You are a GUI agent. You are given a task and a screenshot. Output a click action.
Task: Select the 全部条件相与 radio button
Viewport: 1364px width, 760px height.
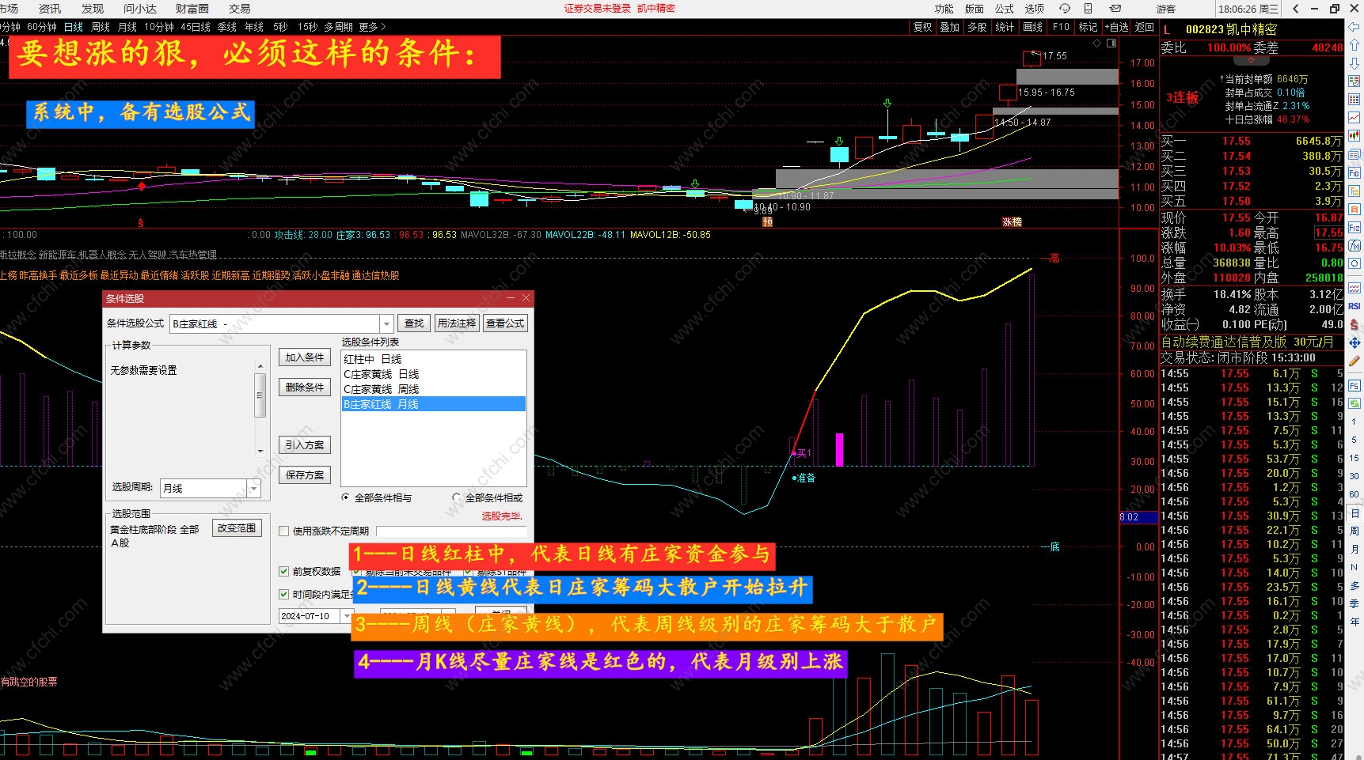(x=345, y=497)
